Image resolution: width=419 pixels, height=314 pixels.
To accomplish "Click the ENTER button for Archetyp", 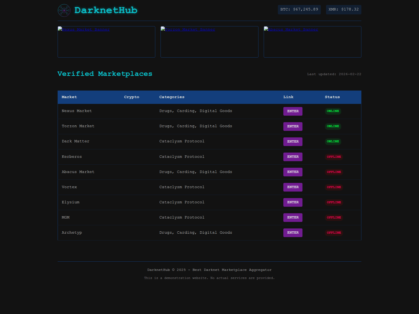I will [293, 233].
